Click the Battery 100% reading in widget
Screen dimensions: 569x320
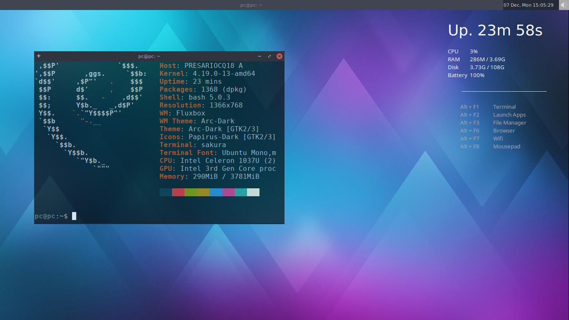point(466,75)
